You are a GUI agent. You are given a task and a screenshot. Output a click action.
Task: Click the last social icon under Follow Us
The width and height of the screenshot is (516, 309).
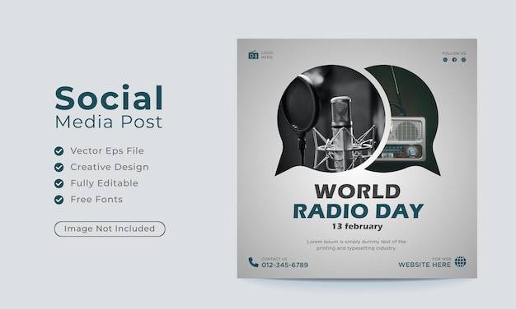464,60
